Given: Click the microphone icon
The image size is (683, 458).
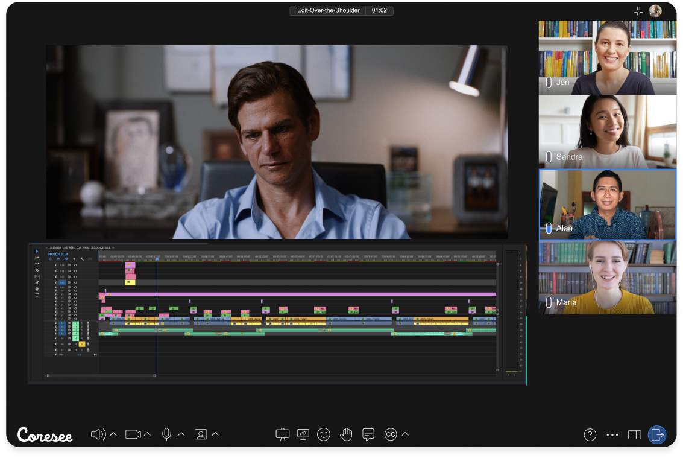Looking at the screenshot, I should [166, 434].
